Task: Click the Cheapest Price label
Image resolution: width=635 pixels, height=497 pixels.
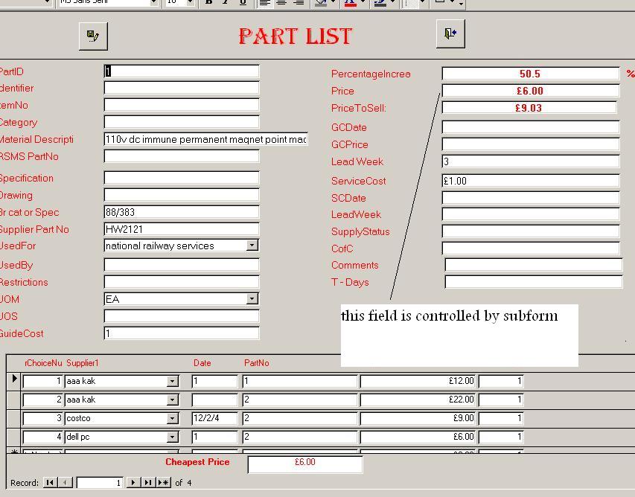Action: tap(197, 462)
